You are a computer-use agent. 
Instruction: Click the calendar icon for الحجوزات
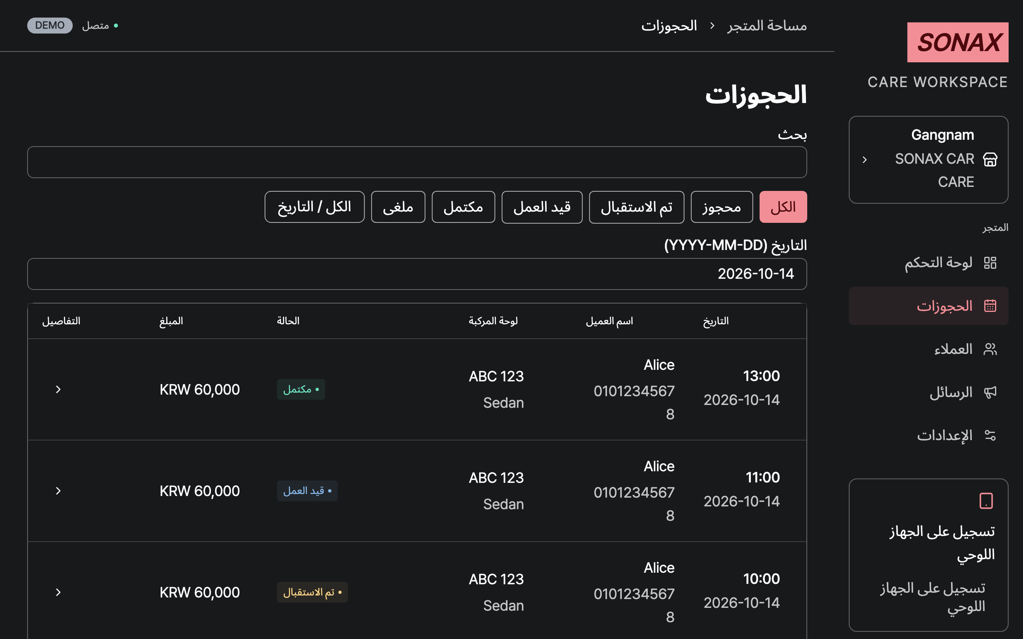pyautogui.click(x=990, y=306)
